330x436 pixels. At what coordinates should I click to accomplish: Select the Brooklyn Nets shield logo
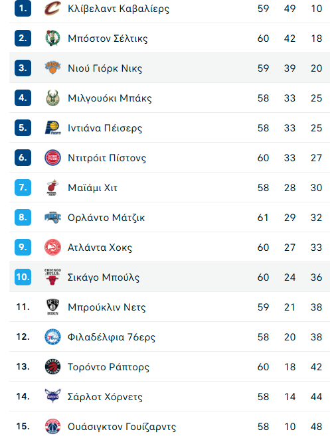click(52, 307)
